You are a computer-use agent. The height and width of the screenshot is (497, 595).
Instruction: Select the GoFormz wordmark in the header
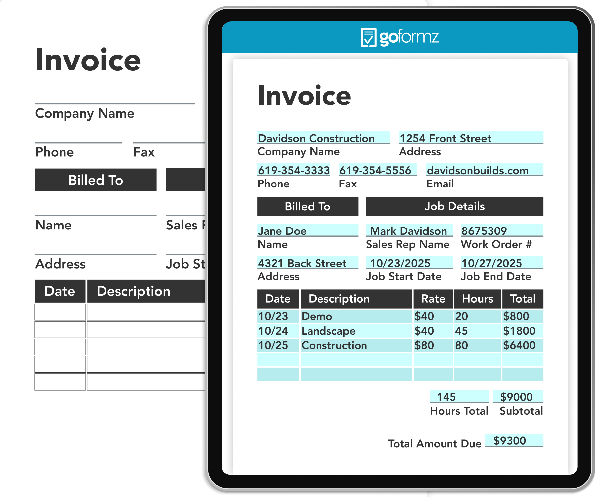click(x=410, y=38)
